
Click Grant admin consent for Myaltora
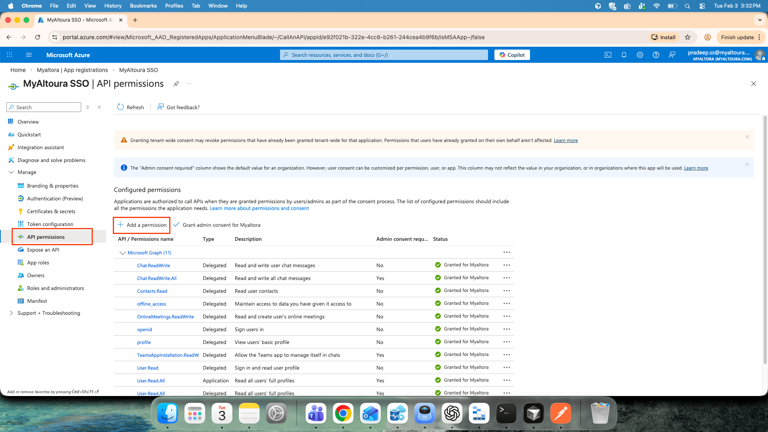pos(217,225)
